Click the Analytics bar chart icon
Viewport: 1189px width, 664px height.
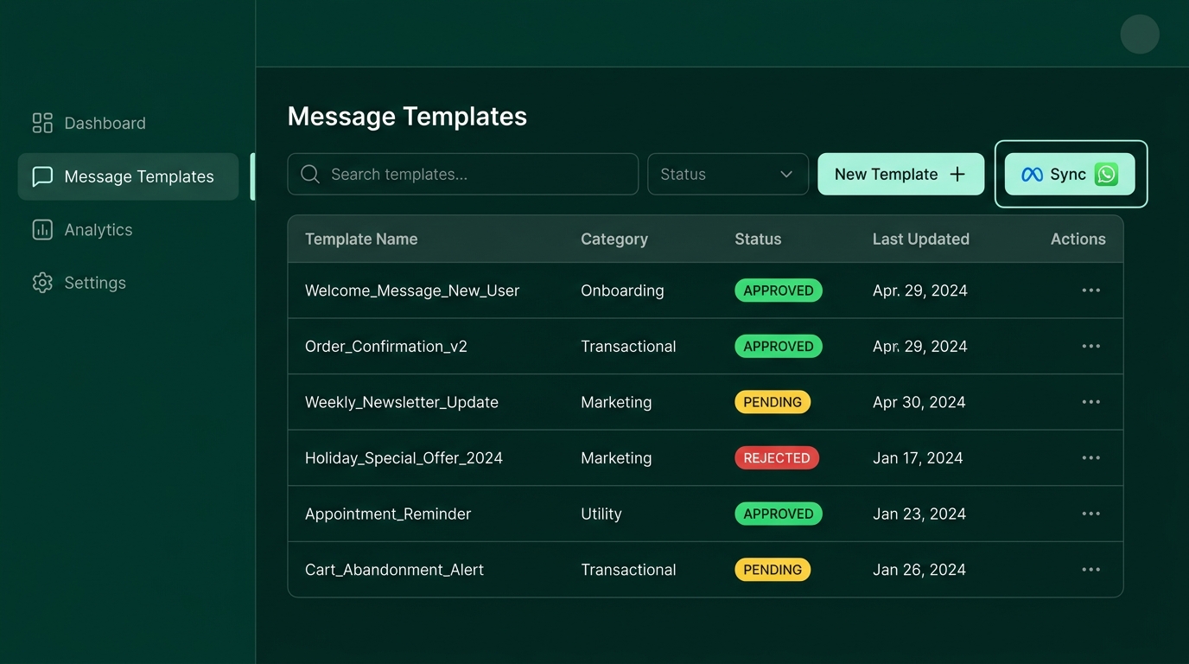42,230
